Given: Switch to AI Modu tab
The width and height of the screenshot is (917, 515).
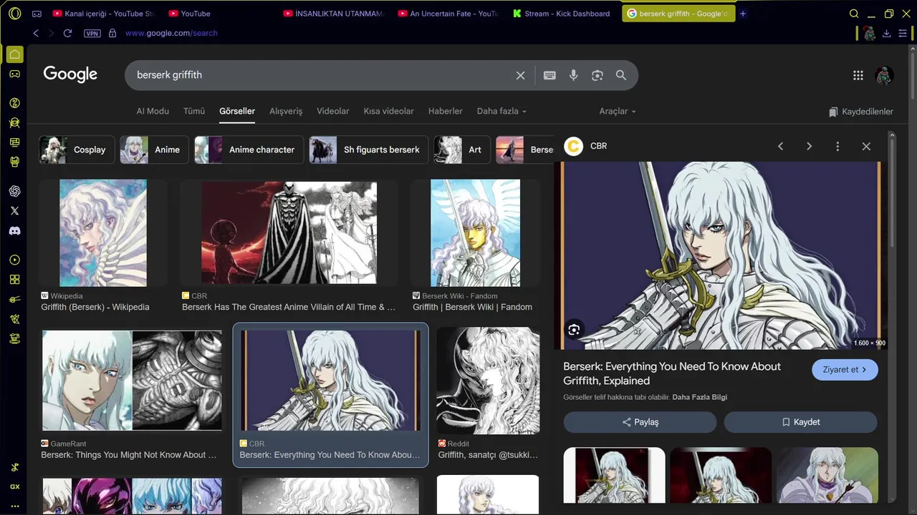Looking at the screenshot, I should click(153, 111).
